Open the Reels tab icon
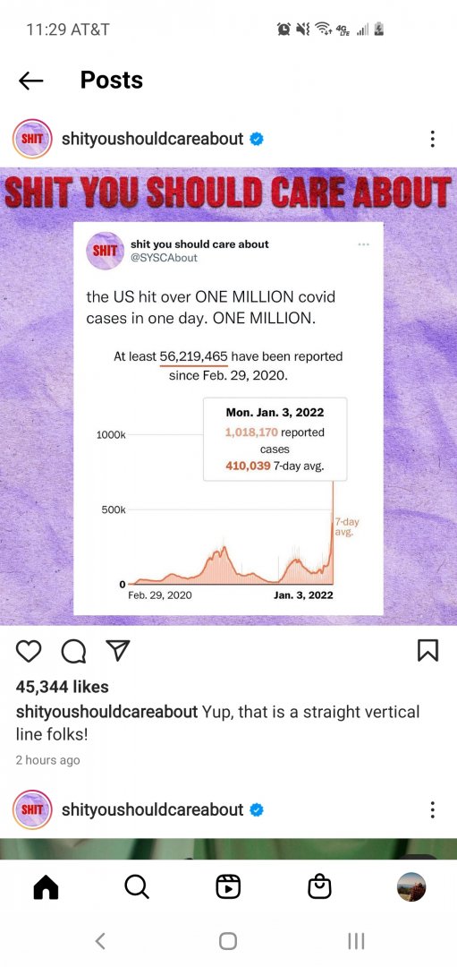Image resolution: width=457 pixels, height=967 pixels. point(228,887)
